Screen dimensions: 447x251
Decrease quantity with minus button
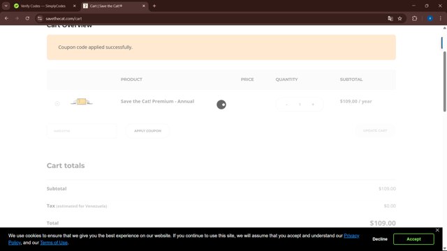point(286,105)
